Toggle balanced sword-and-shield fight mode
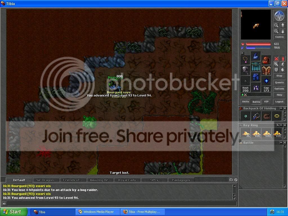This screenshot has width=288, height=216. click(x=276, y=64)
